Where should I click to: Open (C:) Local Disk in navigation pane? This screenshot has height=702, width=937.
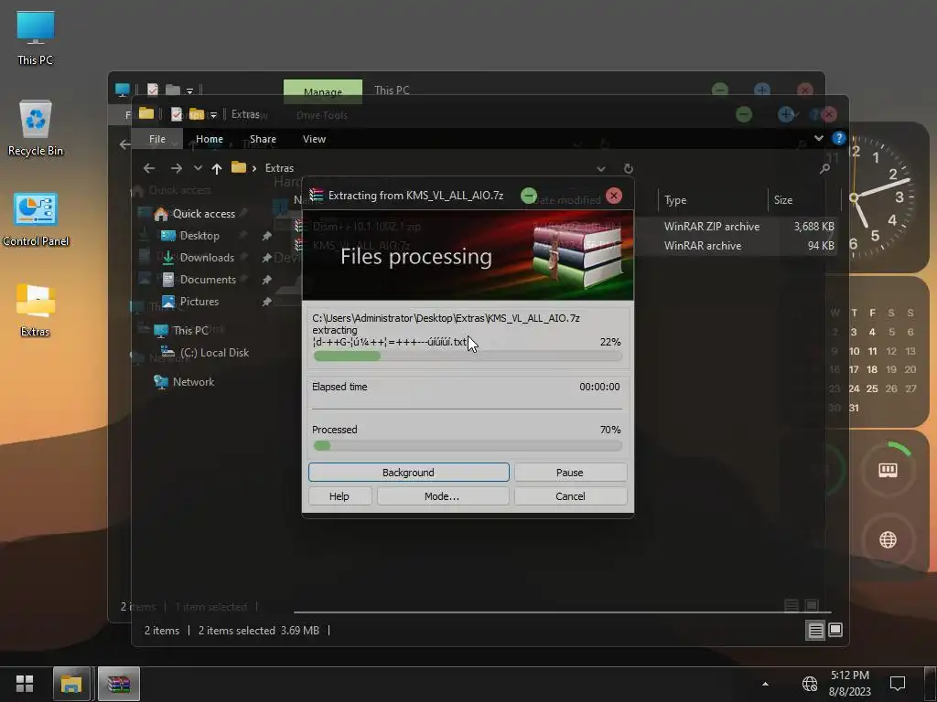[205, 353]
